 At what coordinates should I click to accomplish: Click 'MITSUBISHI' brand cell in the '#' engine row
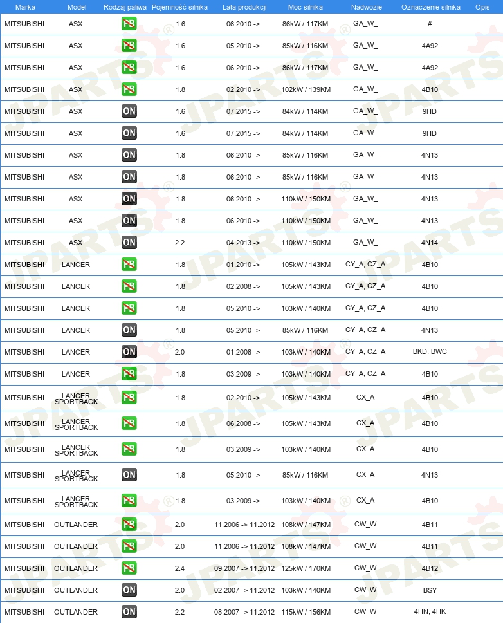[x=24, y=24]
